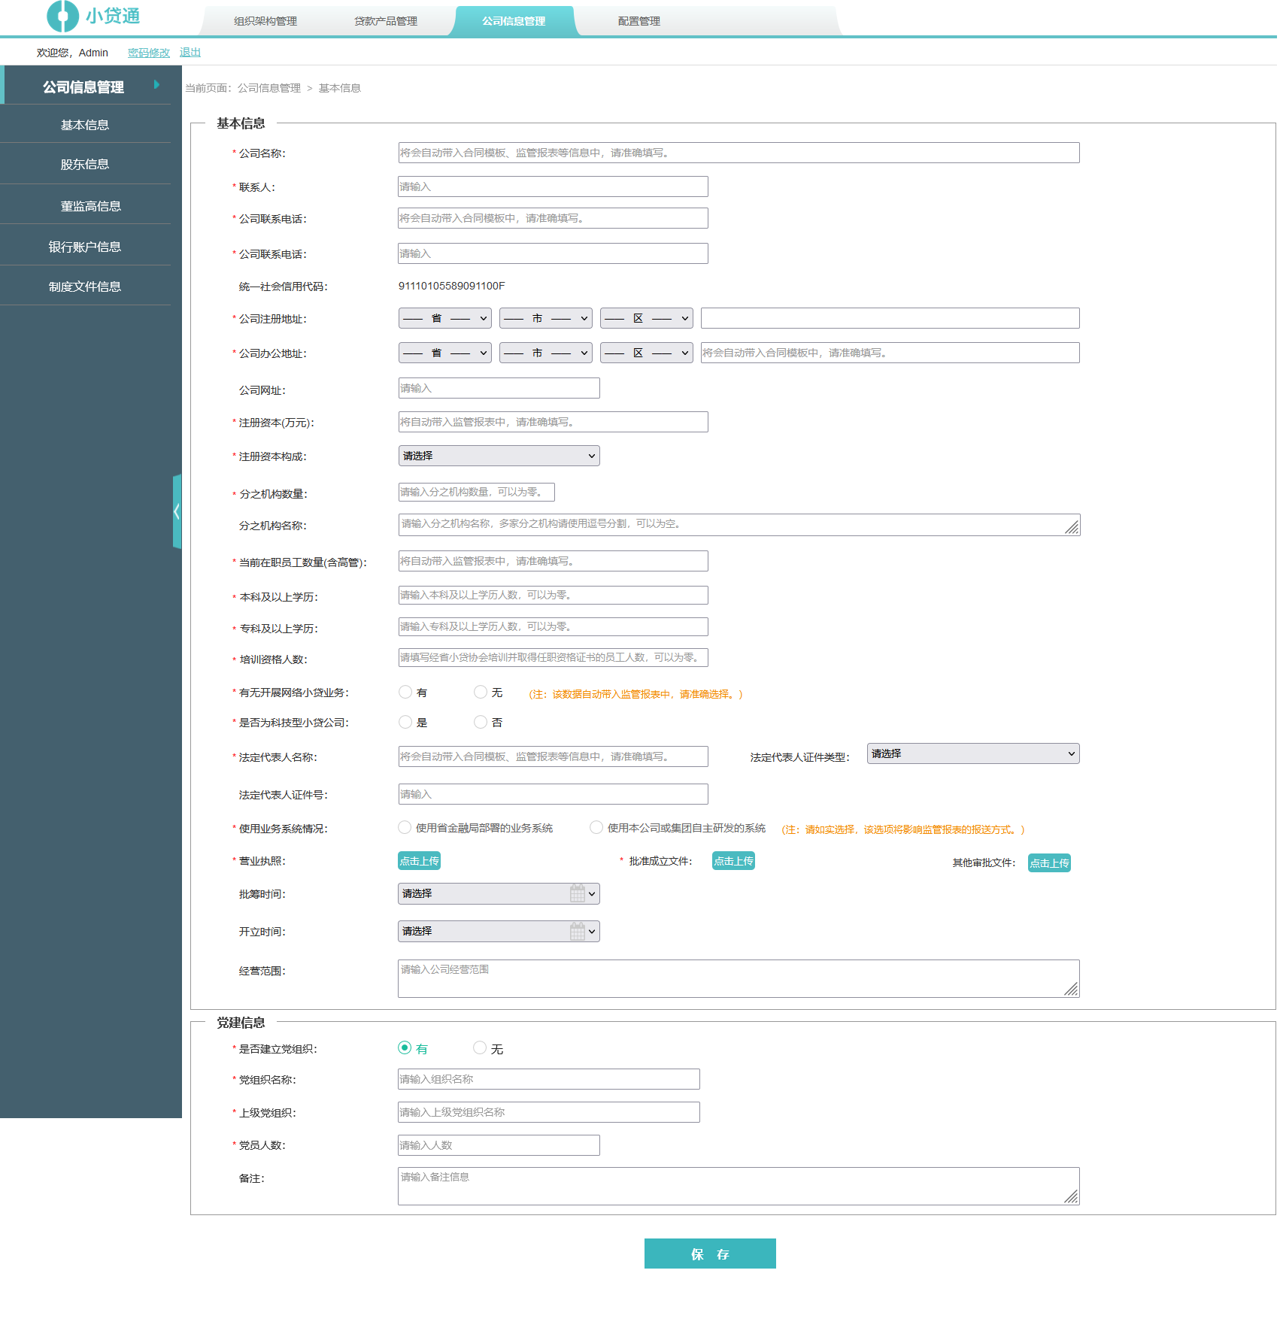The width and height of the screenshot is (1280, 1343).
Task: Focus the 公司名称 input field
Action: click(739, 153)
